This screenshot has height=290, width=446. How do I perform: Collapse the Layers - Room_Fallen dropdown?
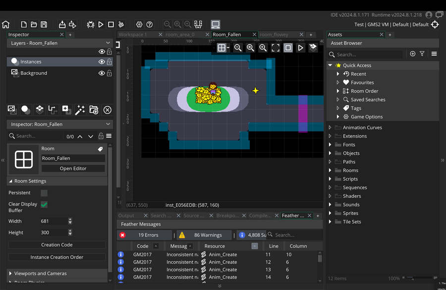click(x=108, y=43)
